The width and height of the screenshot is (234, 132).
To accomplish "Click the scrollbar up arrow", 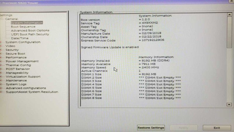I will [229, 14].
